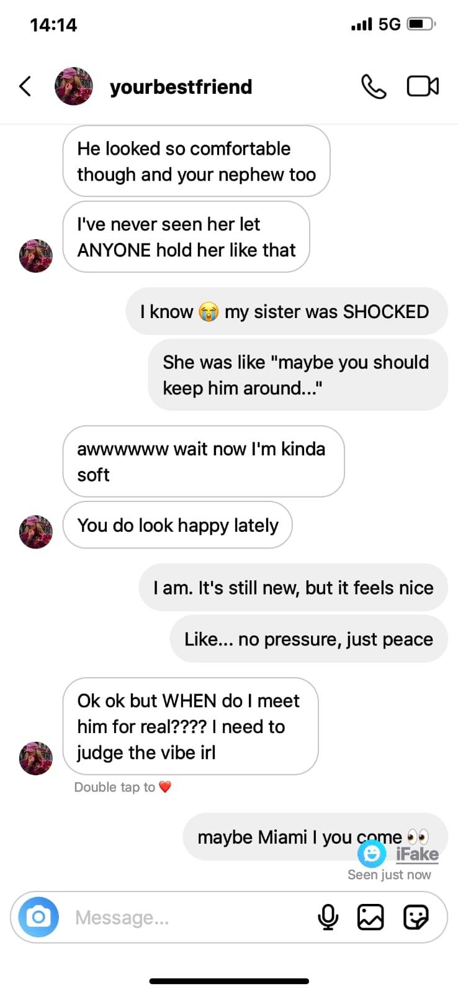Tap avatar beside "ANYONE hold her" message
This screenshot has width=458, height=994.
pyautogui.click(x=36, y=255)
